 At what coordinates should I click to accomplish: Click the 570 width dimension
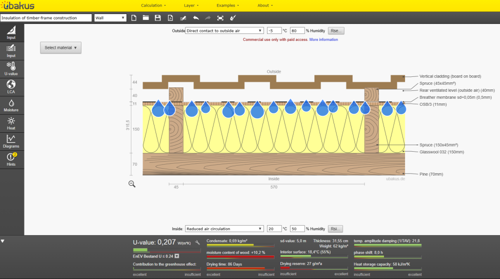click(x=274, y=187)
